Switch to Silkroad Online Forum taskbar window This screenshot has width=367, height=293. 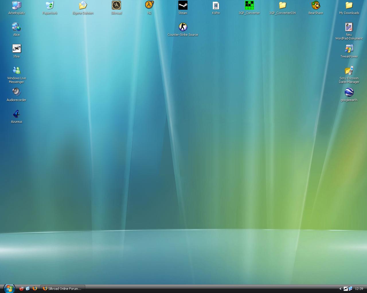coord(62,289)
